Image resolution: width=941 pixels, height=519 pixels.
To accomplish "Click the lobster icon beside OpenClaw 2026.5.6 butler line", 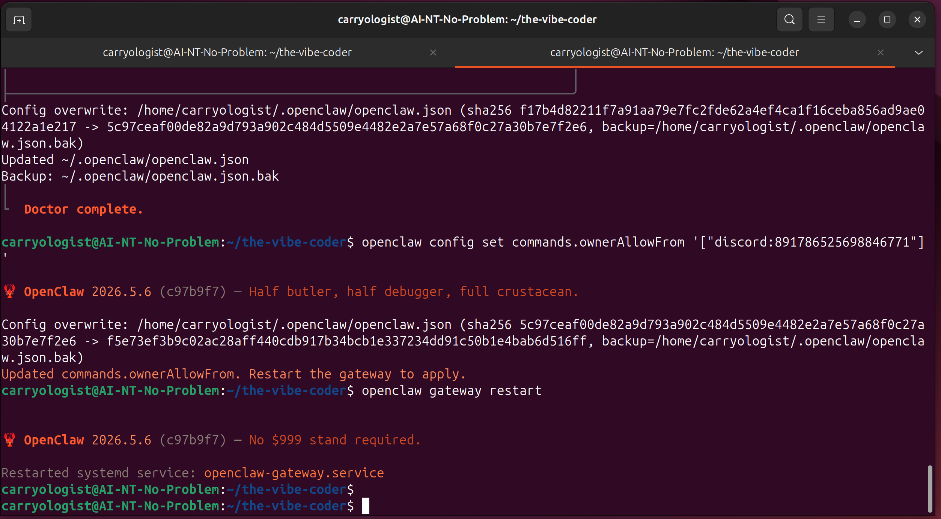I will coord(9,291).
